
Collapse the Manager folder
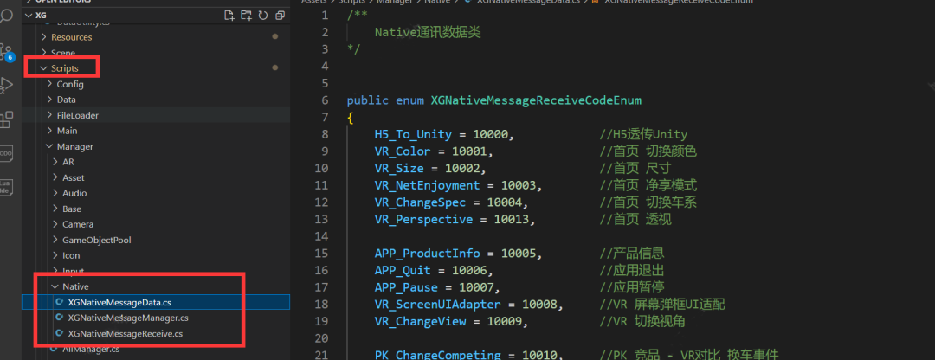coord(156,146)
